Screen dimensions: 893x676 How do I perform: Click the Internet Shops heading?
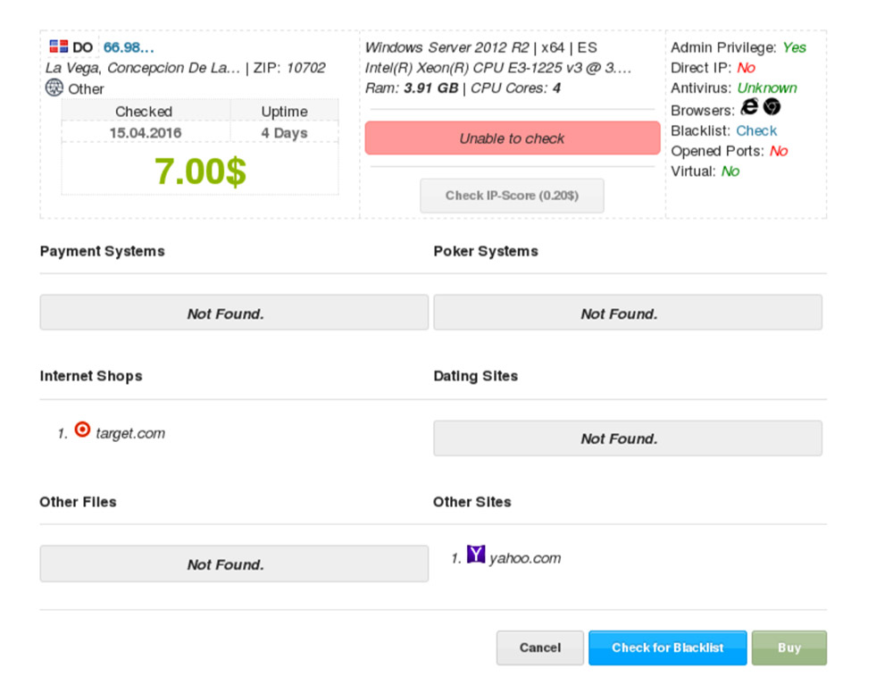coord(91,376)
